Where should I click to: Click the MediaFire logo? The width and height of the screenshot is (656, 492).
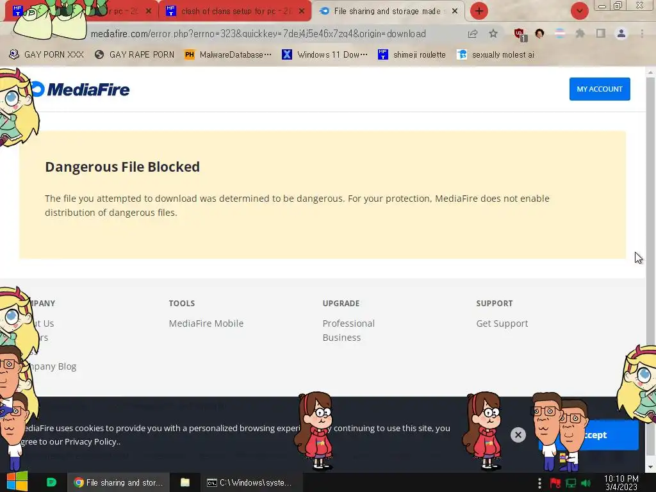[x=80, y=89]
